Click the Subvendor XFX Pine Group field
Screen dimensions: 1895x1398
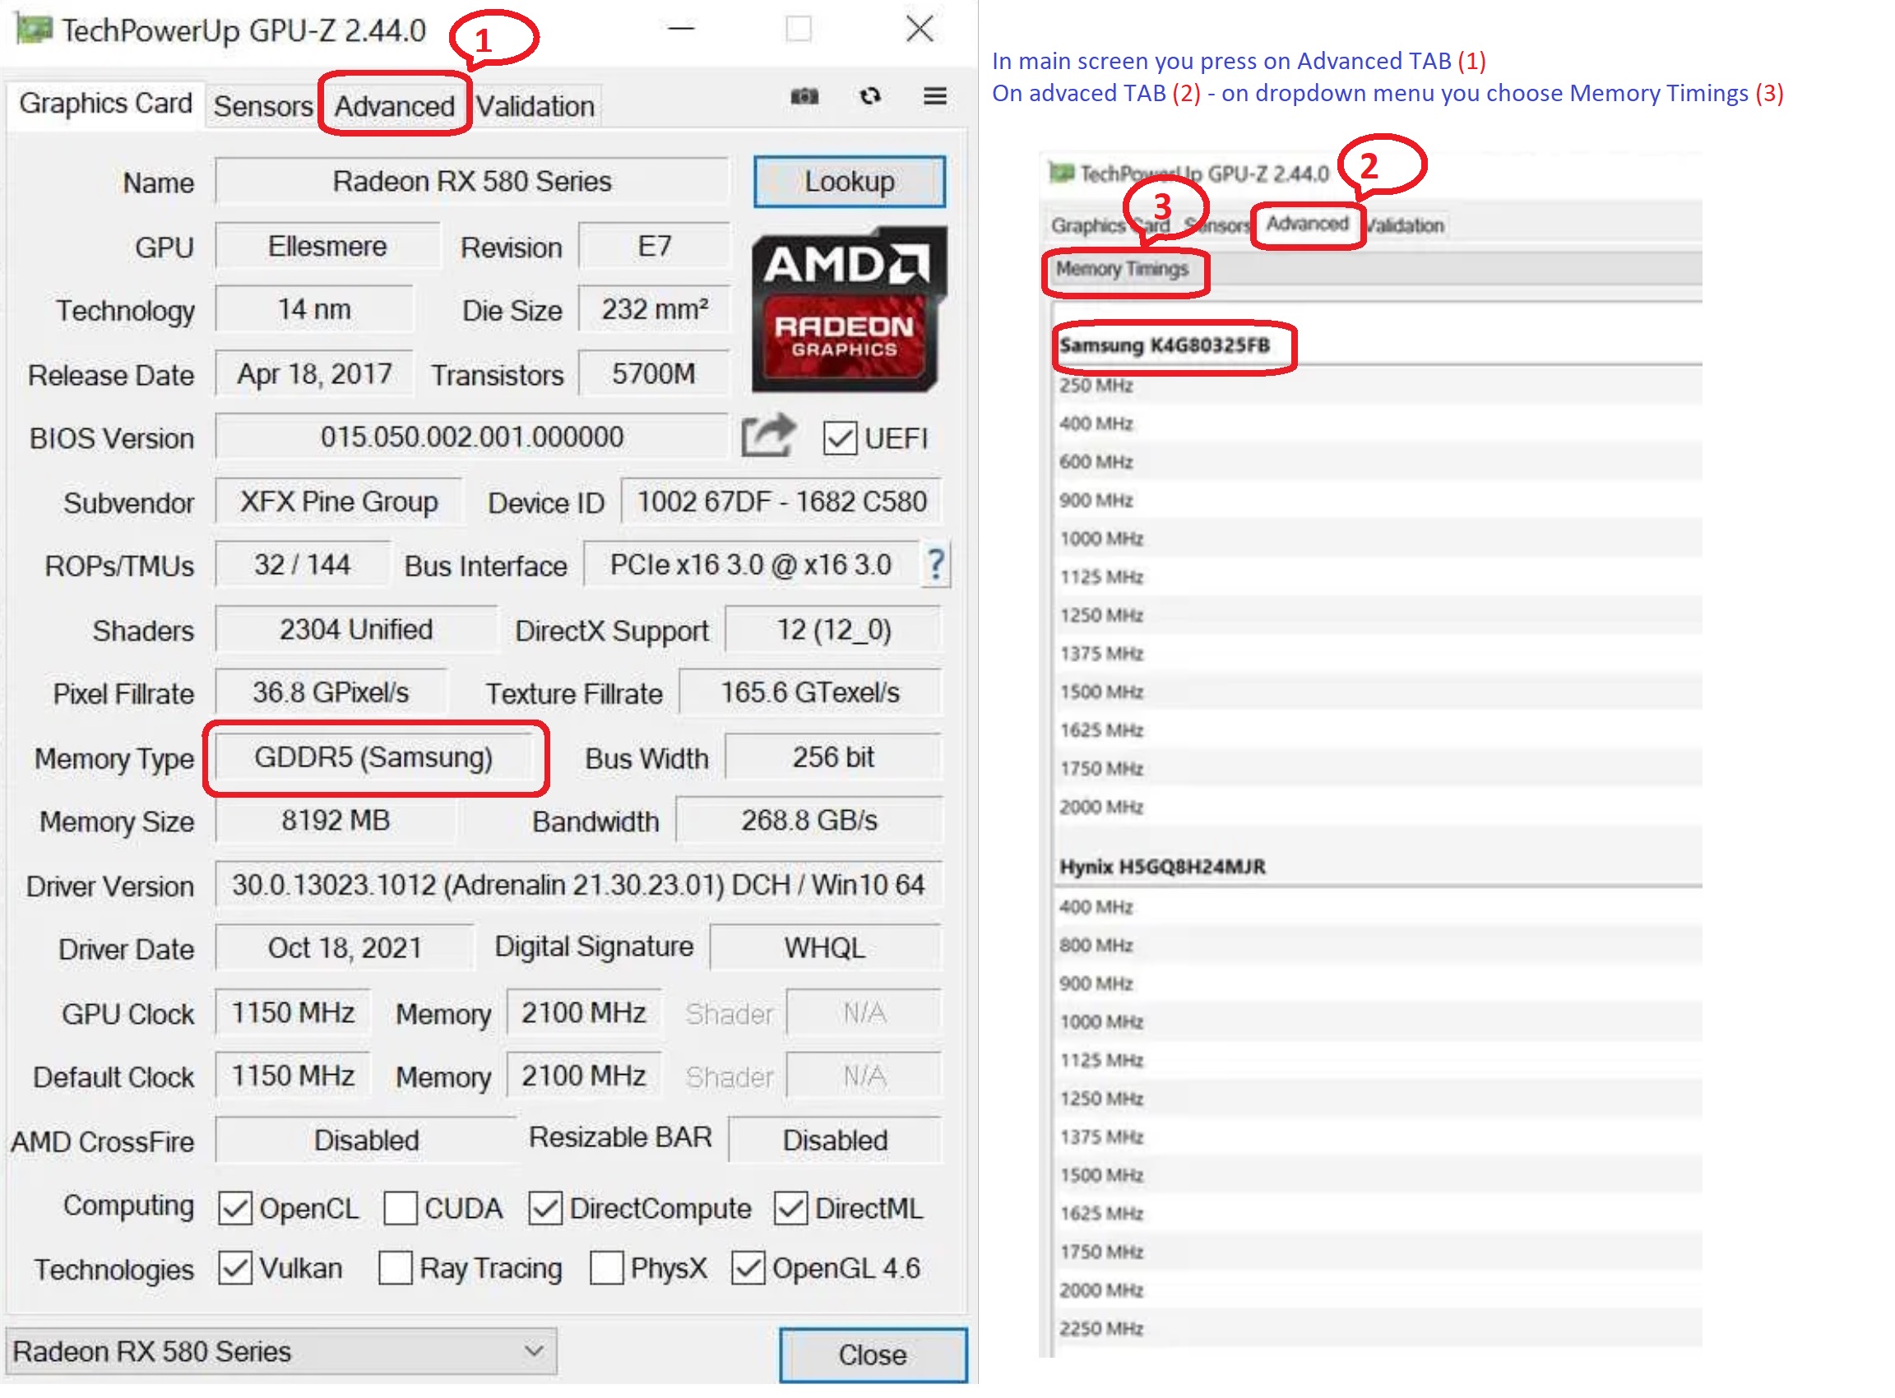point(339,502)
